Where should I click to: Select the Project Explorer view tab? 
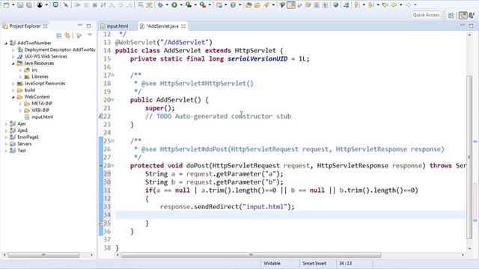[x=25, y=26]
